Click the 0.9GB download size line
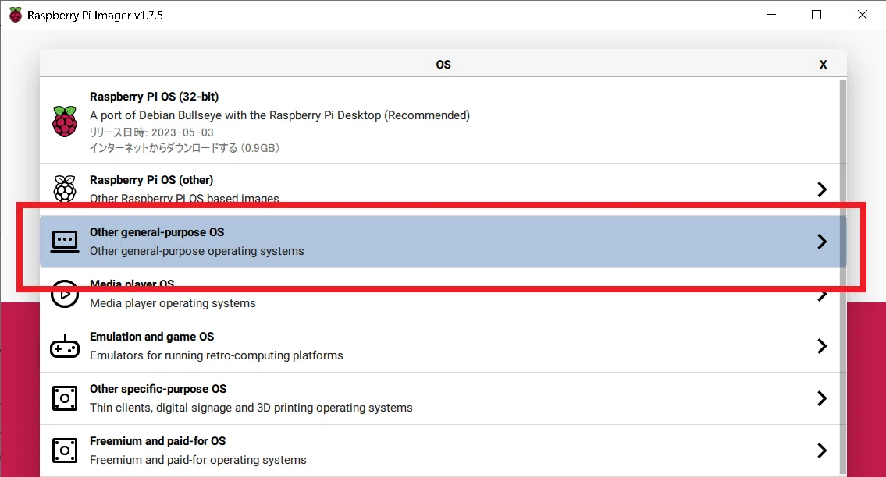This screenshot has height=477, width=886. pyautogui.click(x=185, y=148)
